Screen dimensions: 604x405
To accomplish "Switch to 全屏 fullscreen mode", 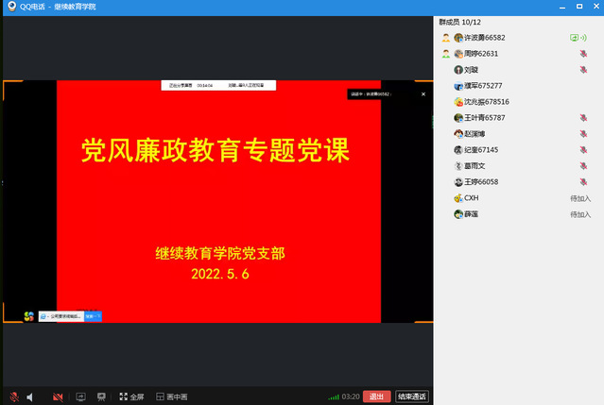I will coord(131,397).
